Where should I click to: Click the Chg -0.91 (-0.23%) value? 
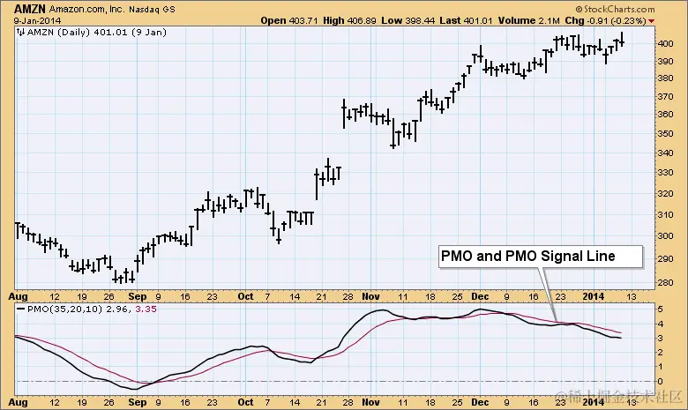605,20
